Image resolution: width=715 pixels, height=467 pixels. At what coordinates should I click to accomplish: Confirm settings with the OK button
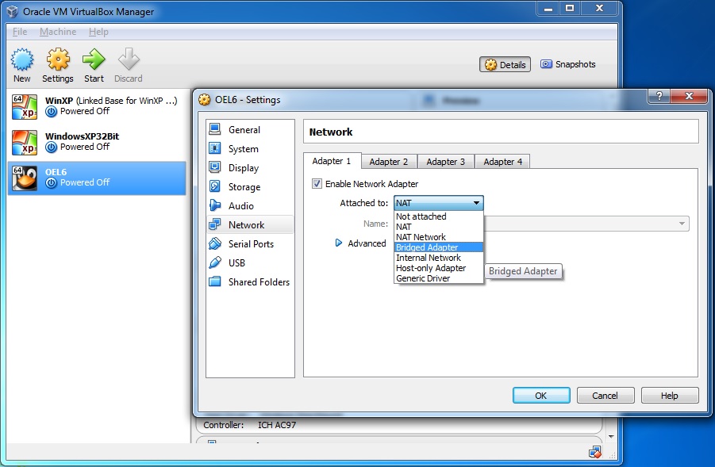(x=541, y=396)
